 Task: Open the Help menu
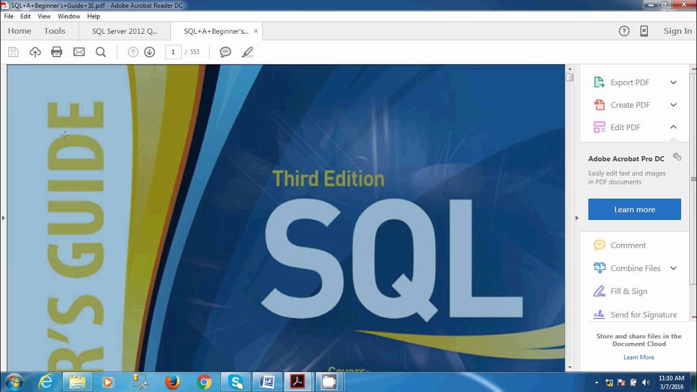94,16
